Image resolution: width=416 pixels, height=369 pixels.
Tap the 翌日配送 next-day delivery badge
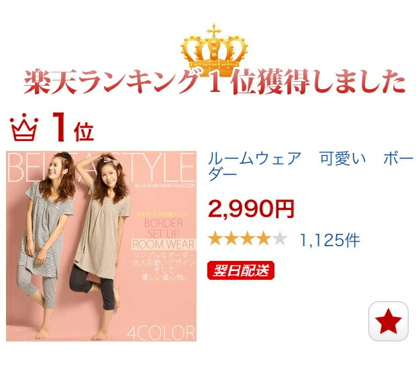coord(241,270)
